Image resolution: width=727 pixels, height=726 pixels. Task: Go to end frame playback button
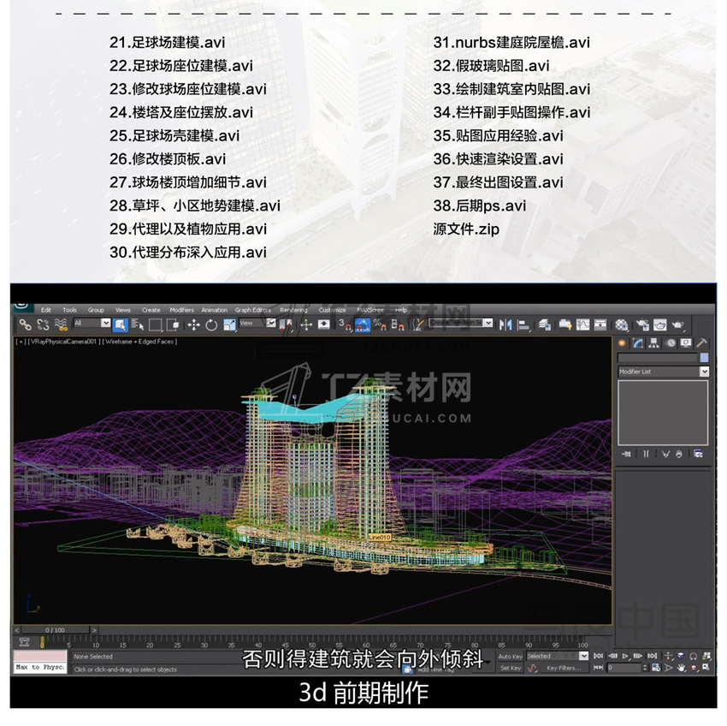[652, 656]
